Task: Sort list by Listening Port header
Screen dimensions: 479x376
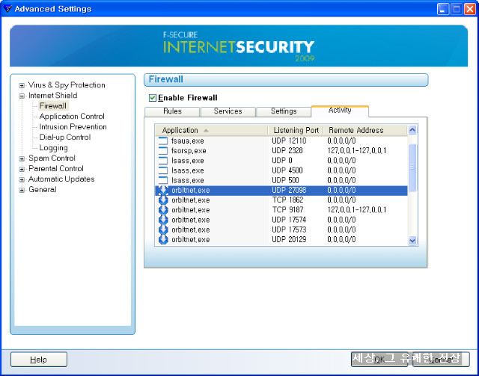Action: point(296,130)
